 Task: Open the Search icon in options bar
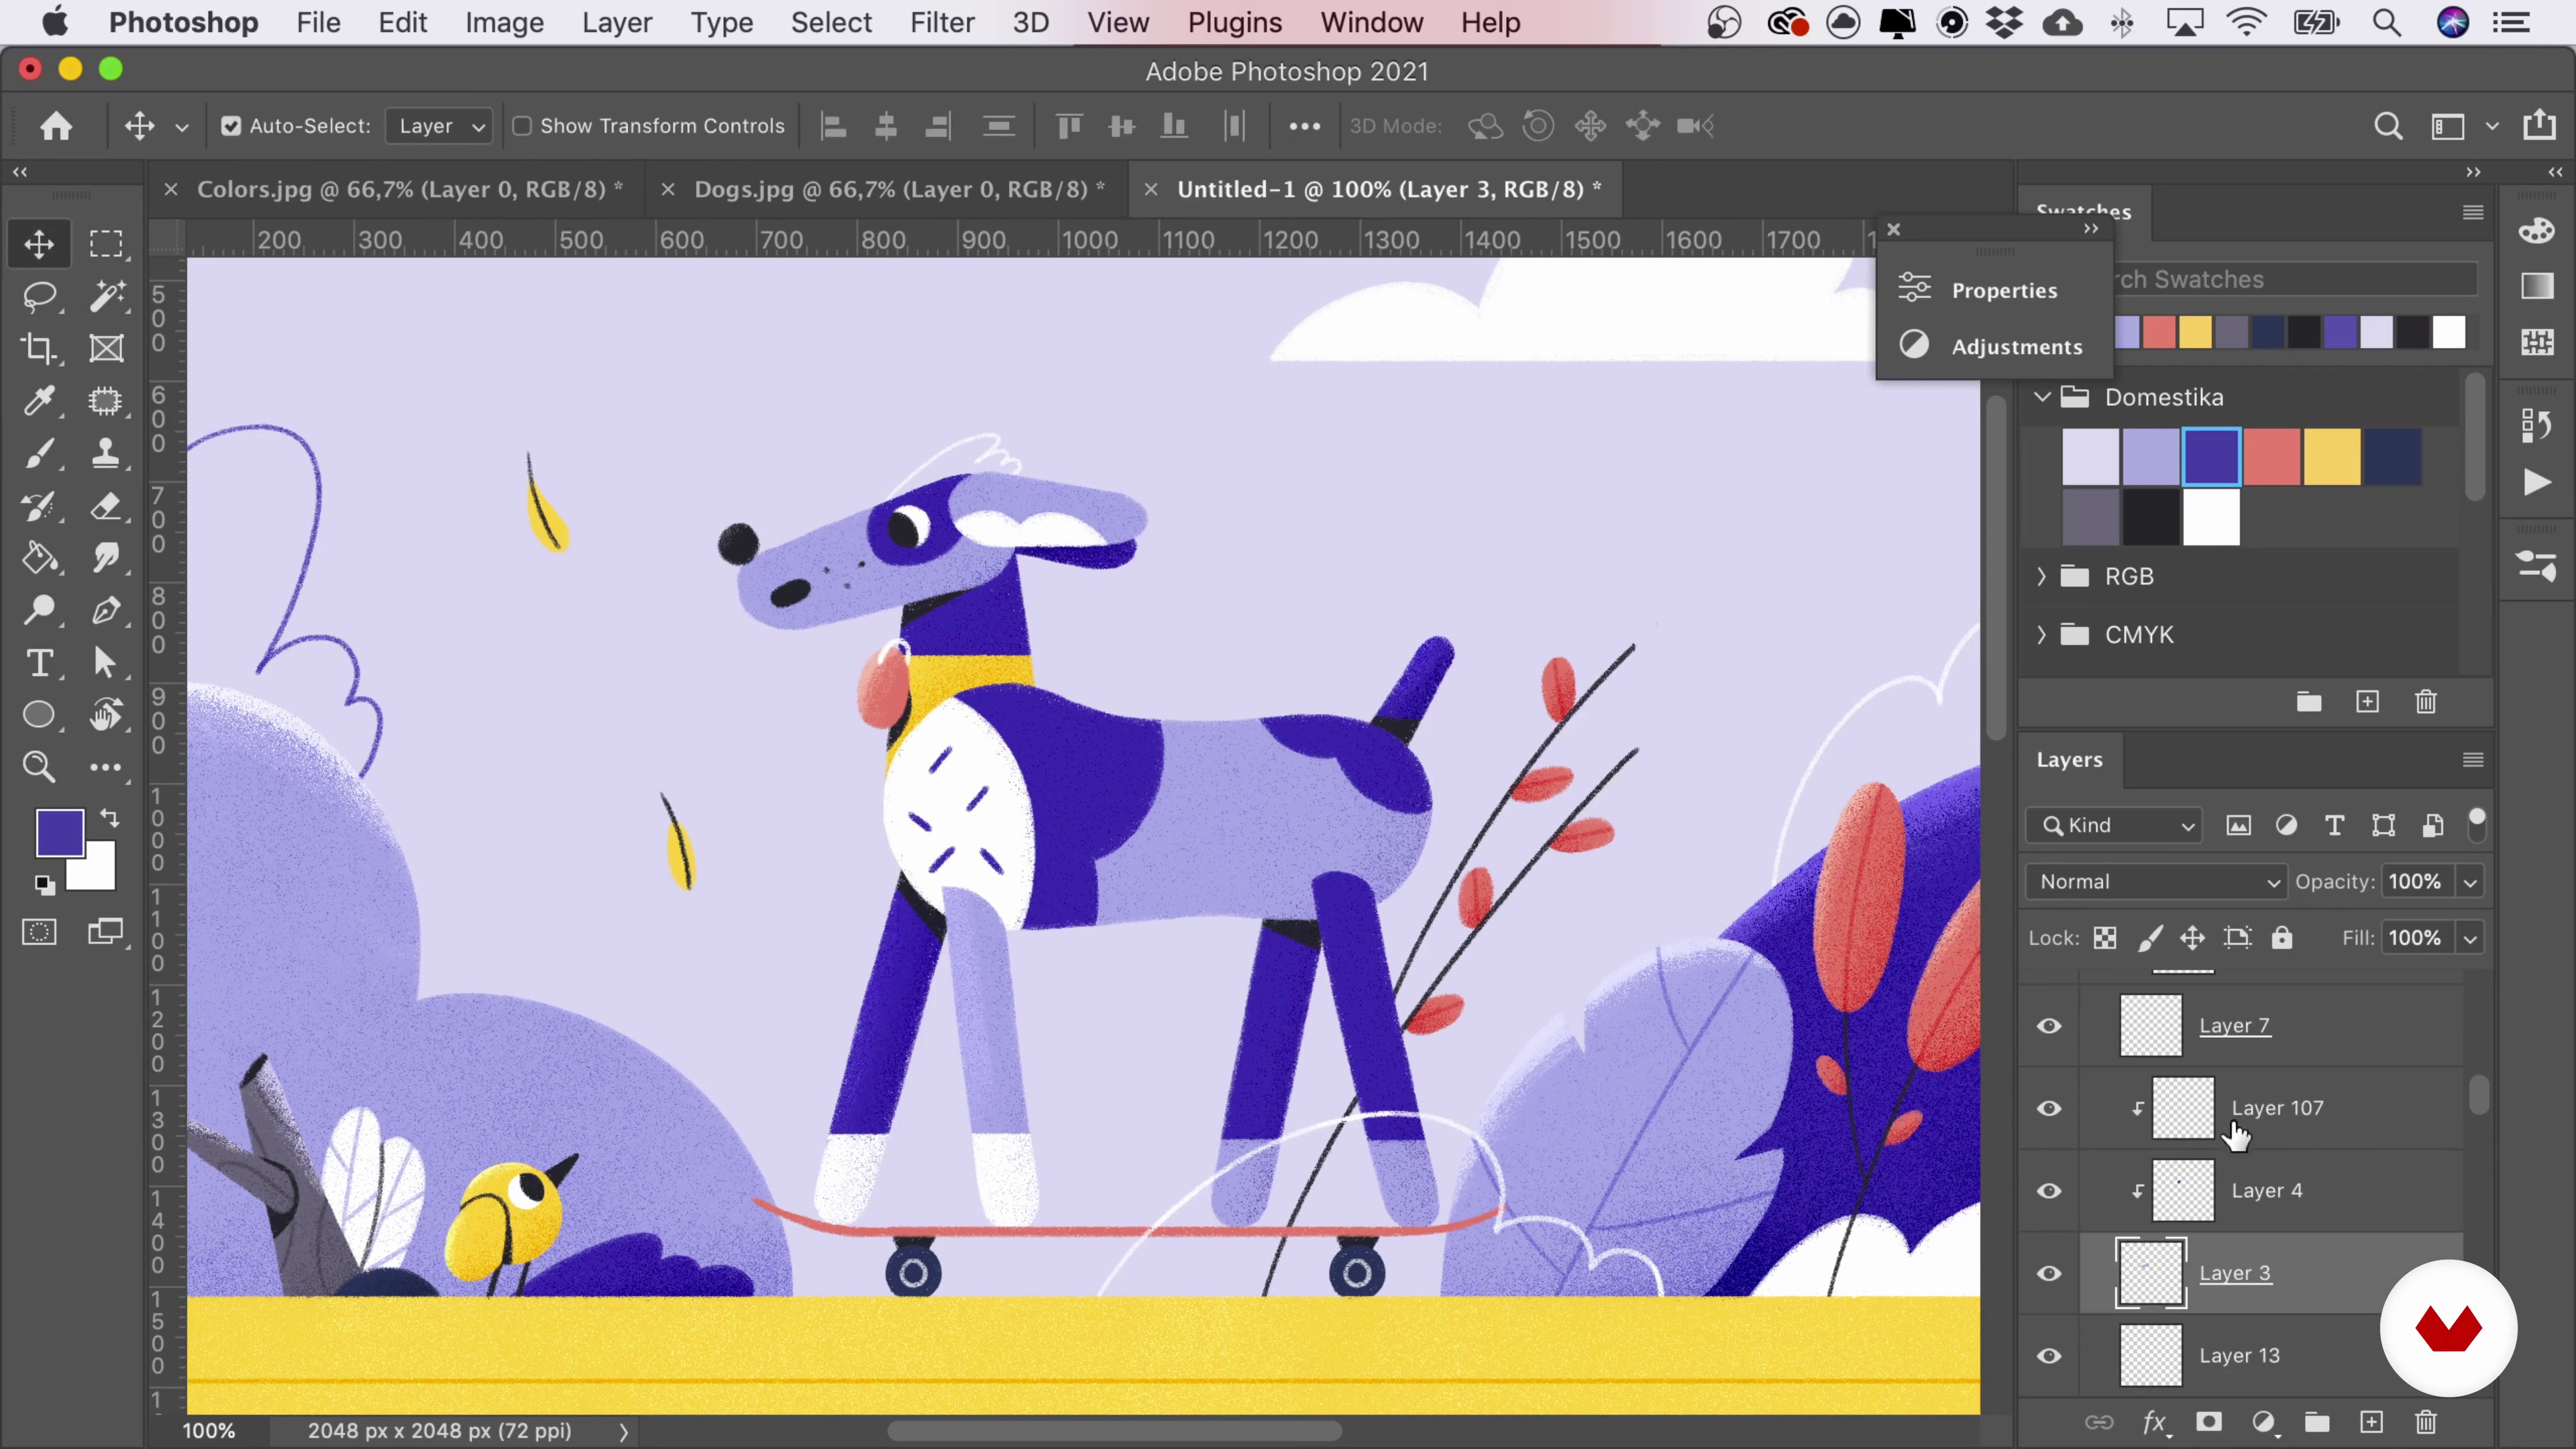2388,126
